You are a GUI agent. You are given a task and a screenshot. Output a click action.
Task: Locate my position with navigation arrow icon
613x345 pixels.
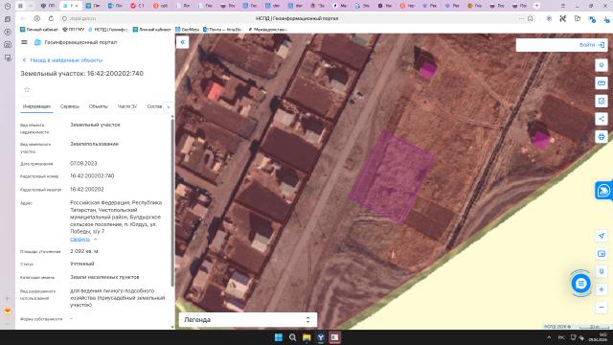coord(602,236)
